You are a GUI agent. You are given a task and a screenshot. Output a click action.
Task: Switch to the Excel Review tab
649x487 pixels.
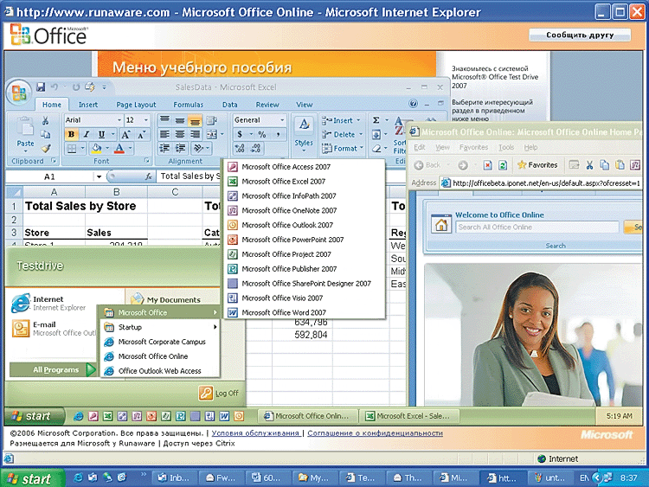(267, 105)
